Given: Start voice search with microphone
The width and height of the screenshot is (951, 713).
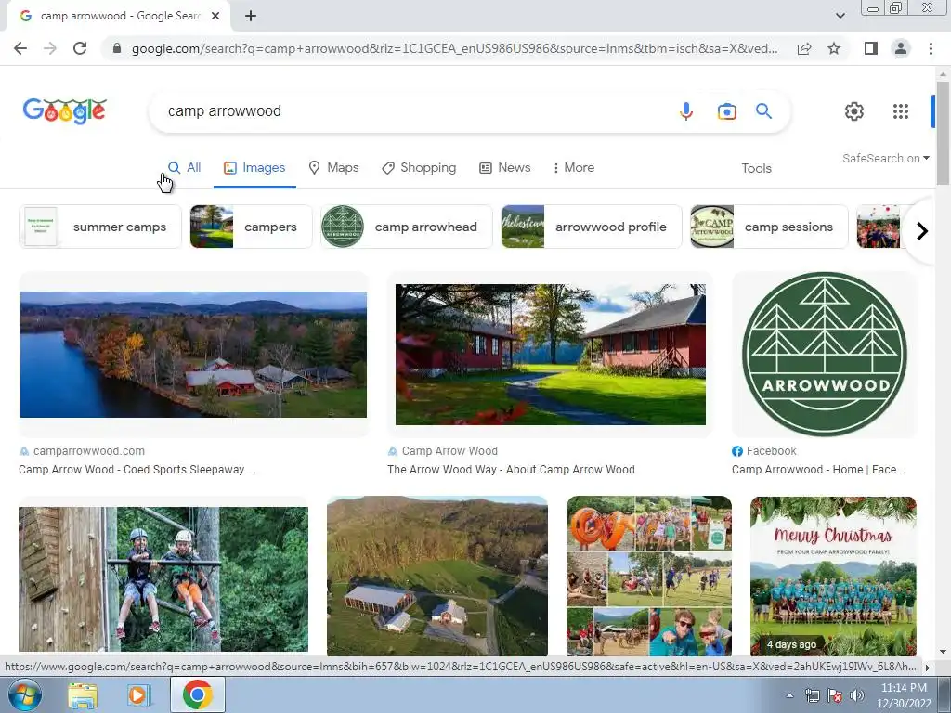Looking at the screenshot, I should click(686, 111).
